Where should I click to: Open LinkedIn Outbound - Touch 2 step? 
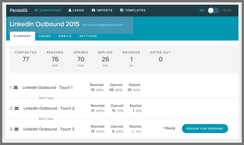pyautogui.click(x=49, y=108)
